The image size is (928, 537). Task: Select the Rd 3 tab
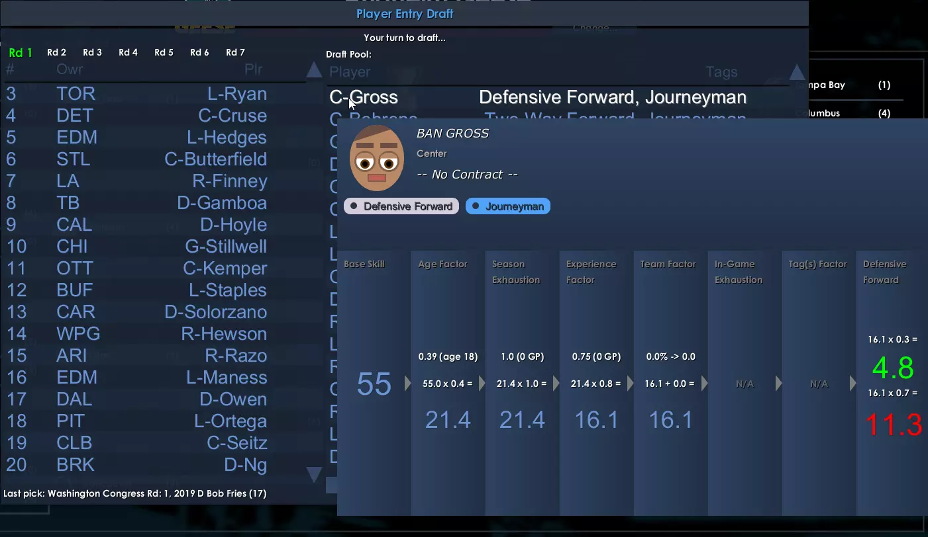point(92,53)
